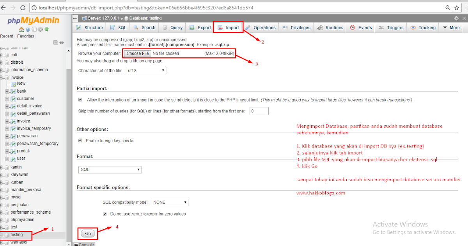Click the Go button
The height and width of the screenshot is (246, 468).
(x=87, y=233)
